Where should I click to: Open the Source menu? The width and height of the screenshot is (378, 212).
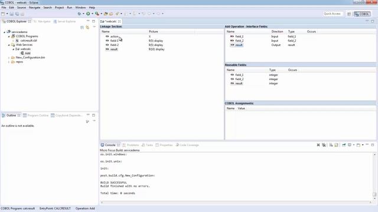[x=21, y=8]
